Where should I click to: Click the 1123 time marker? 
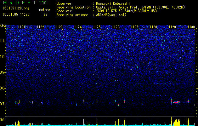tap(59, 27)
